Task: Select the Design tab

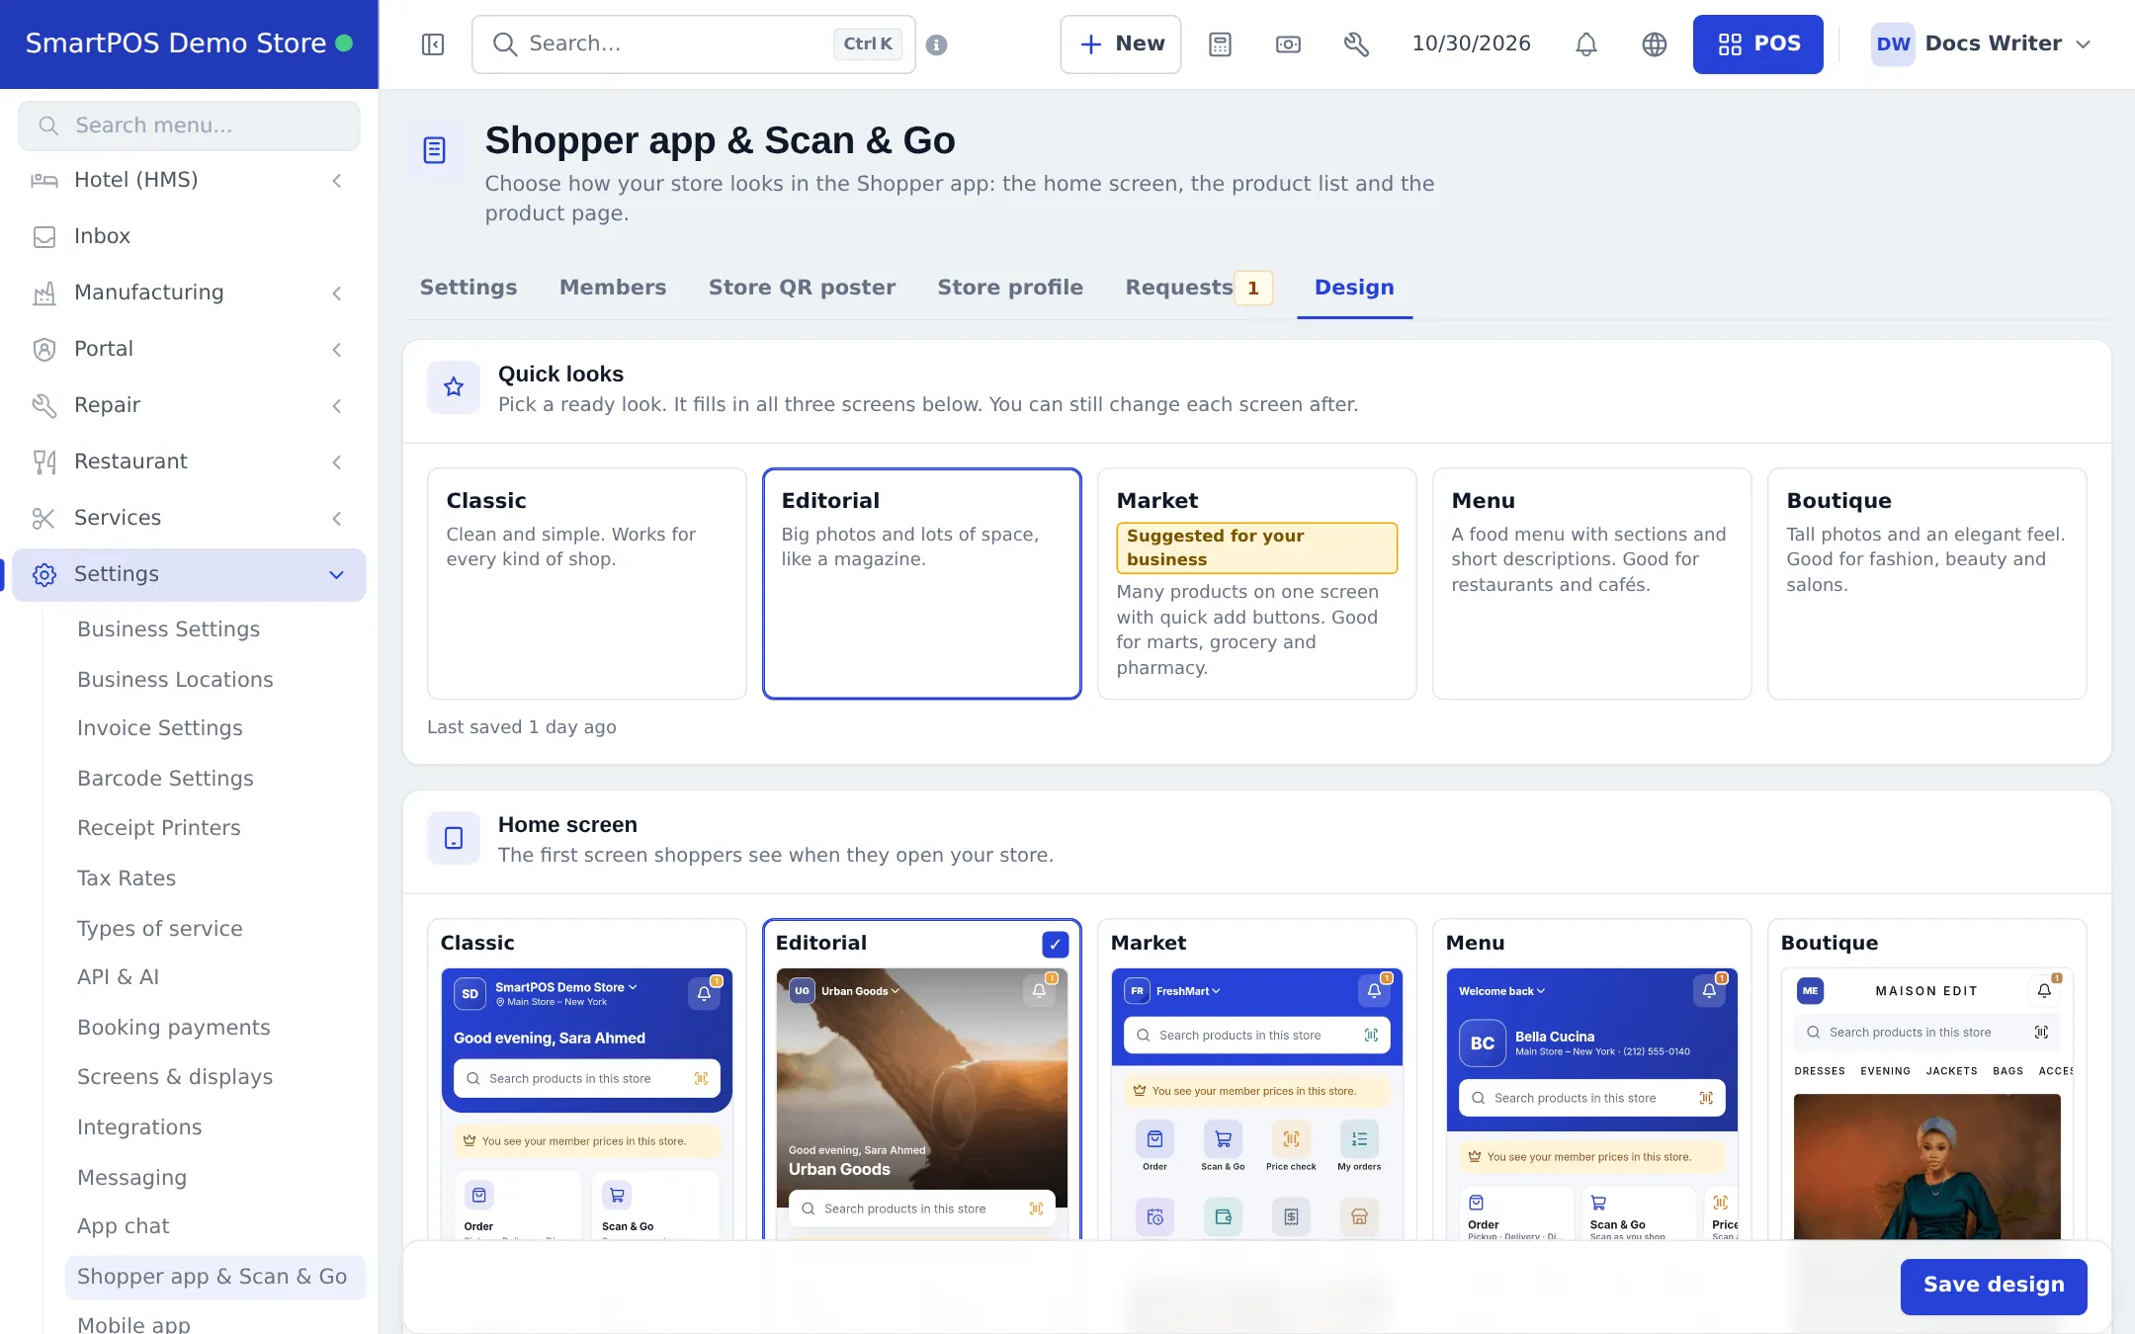Action: (1354, 288)
